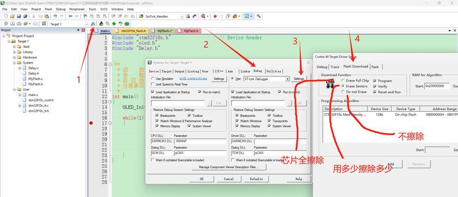Select the Use Simulator radio button
Viewport: 458px width, 197px height.
(153, 79)
